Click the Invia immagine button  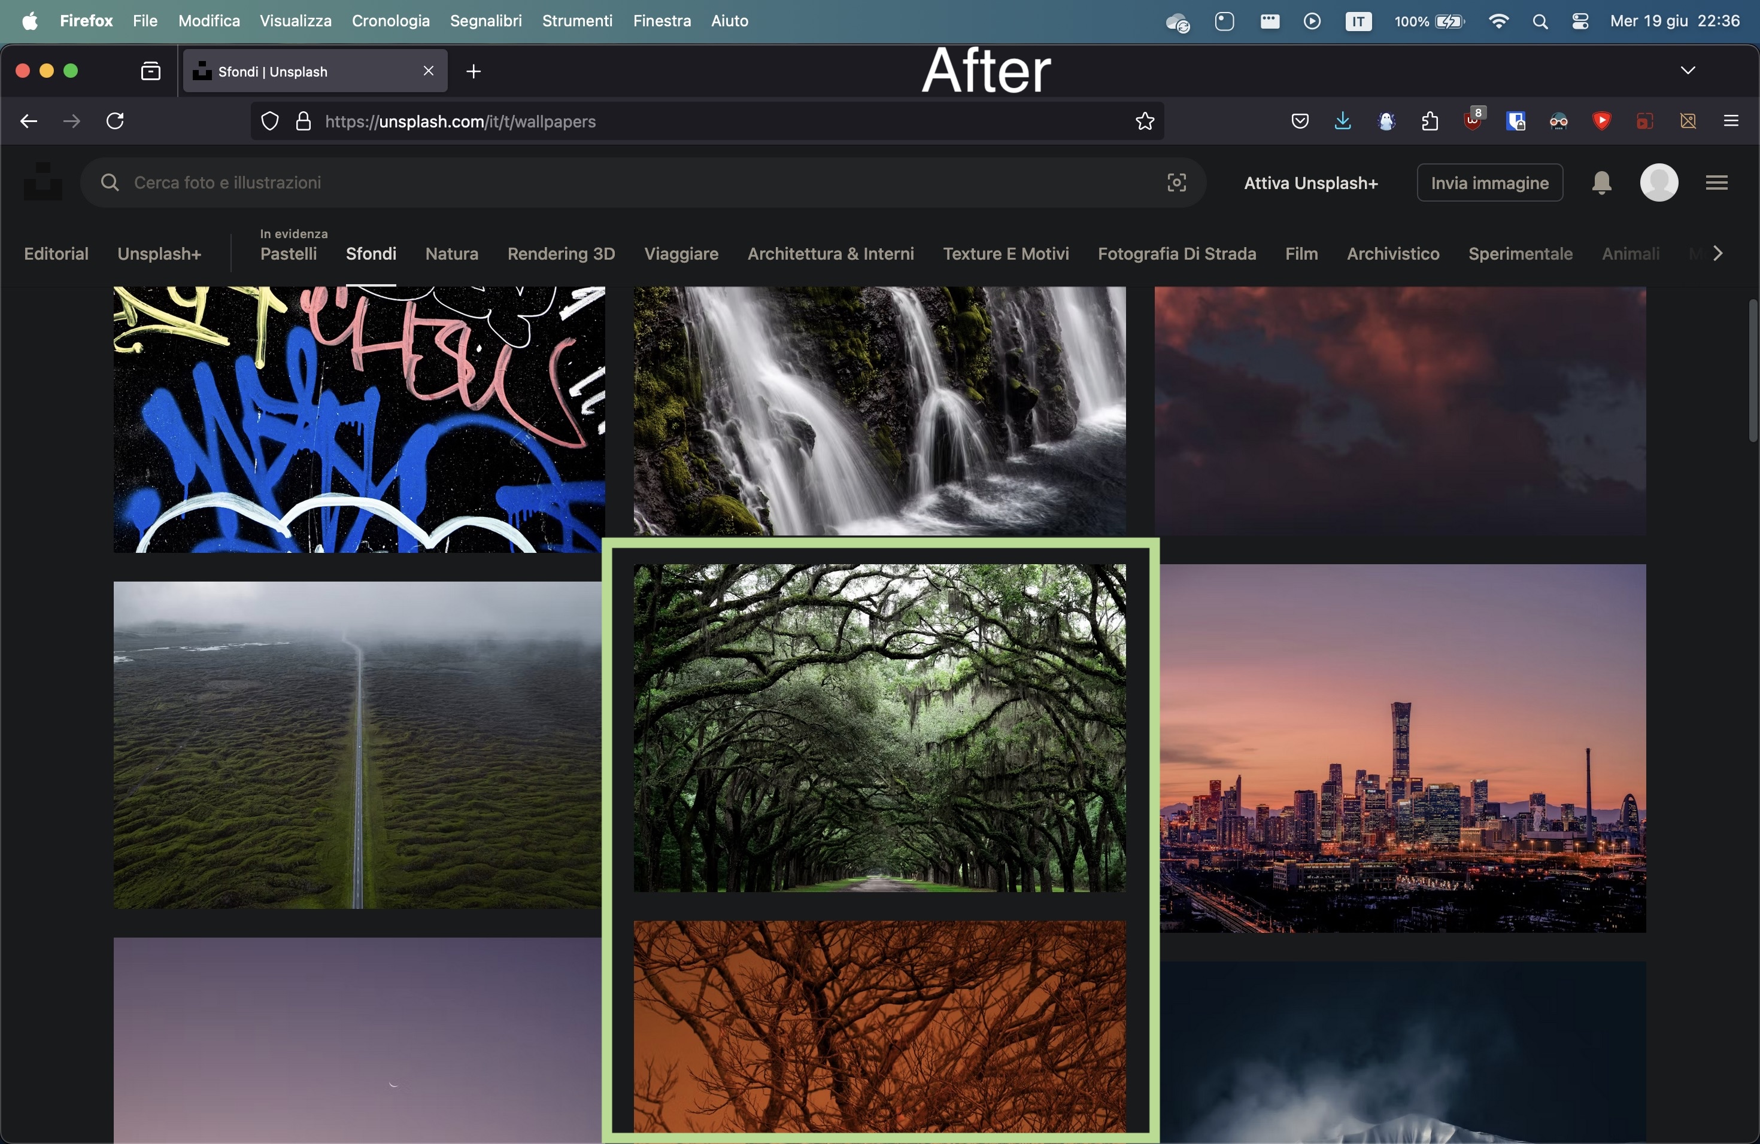point(1489,182)
